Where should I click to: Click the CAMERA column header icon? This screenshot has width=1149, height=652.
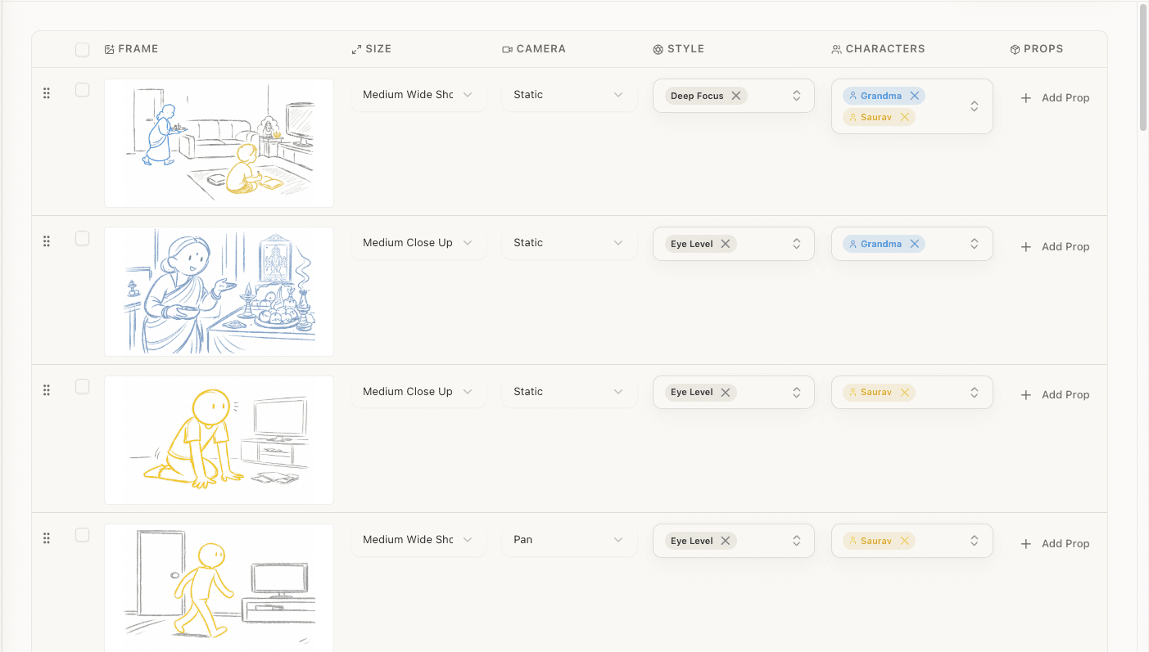508,49
